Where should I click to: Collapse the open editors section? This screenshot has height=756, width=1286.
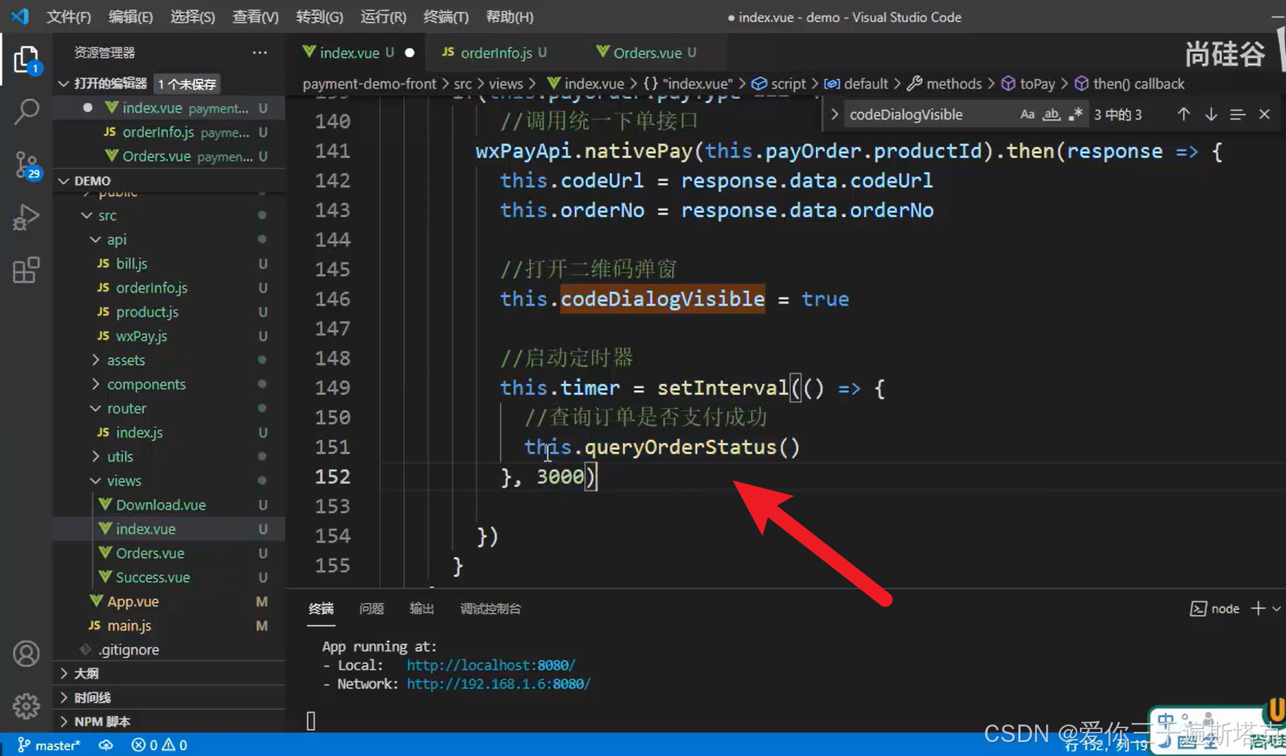[x=64, y=83]
